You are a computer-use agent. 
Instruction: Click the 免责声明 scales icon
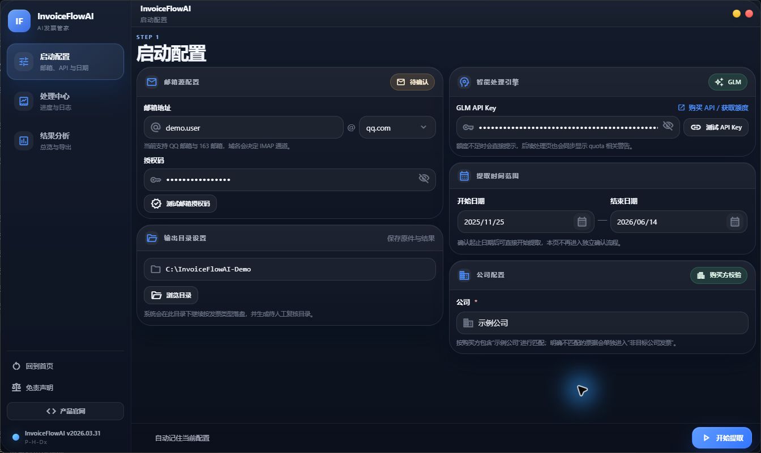16,387
